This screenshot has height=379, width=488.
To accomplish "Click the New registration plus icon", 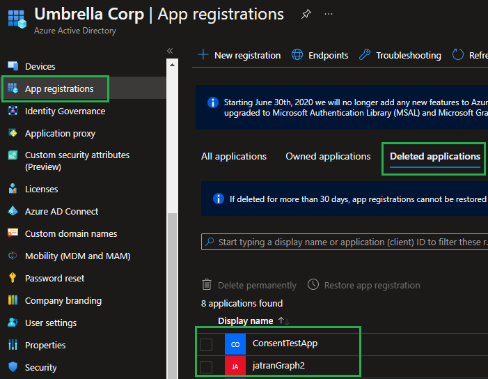I will coord(203,54).
